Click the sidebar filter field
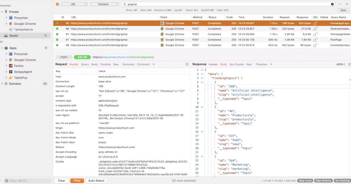The image size is (351, 184). click(x=28, y=181)
